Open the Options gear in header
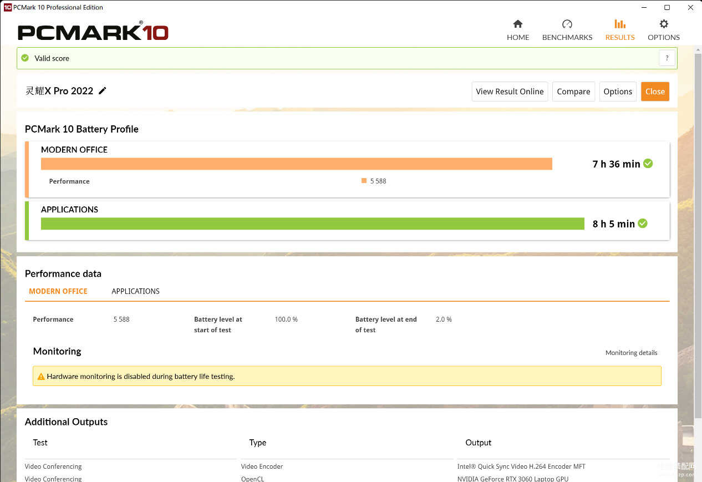The width and height of the screenshot is (702, 482). 664,31
